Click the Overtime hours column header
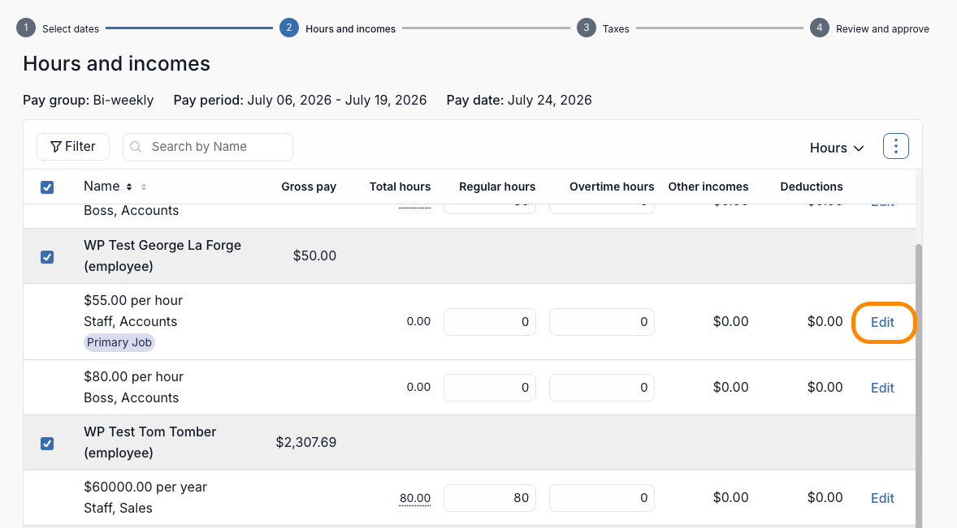Image resolution: width=957 pixels, height=528 pixels. coord(612,187)
